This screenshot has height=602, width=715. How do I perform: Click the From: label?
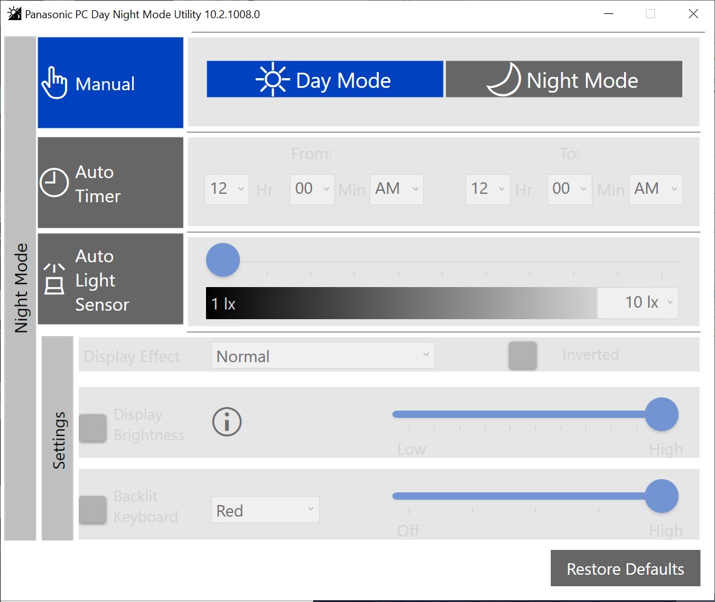pyautogui.click(x=312, y=154)
